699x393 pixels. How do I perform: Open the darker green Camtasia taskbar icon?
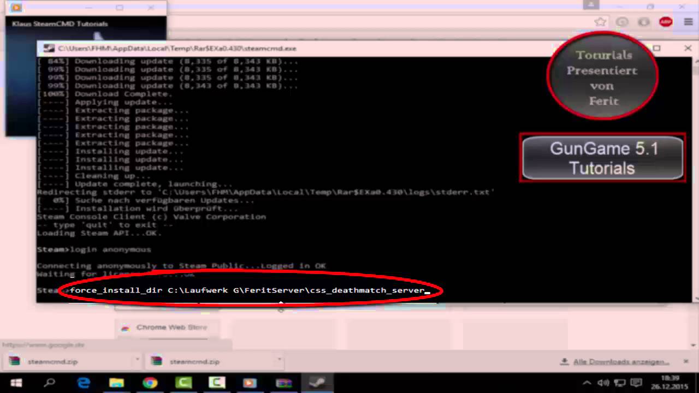[183, 383]
